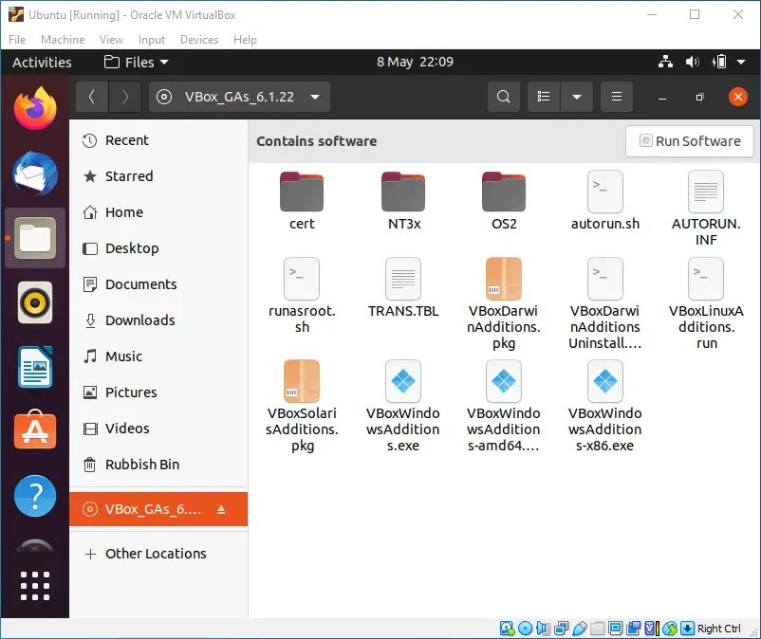Click VirtualBox hard disk activity indicator
761x639 pixels.
tap(507, 629)
